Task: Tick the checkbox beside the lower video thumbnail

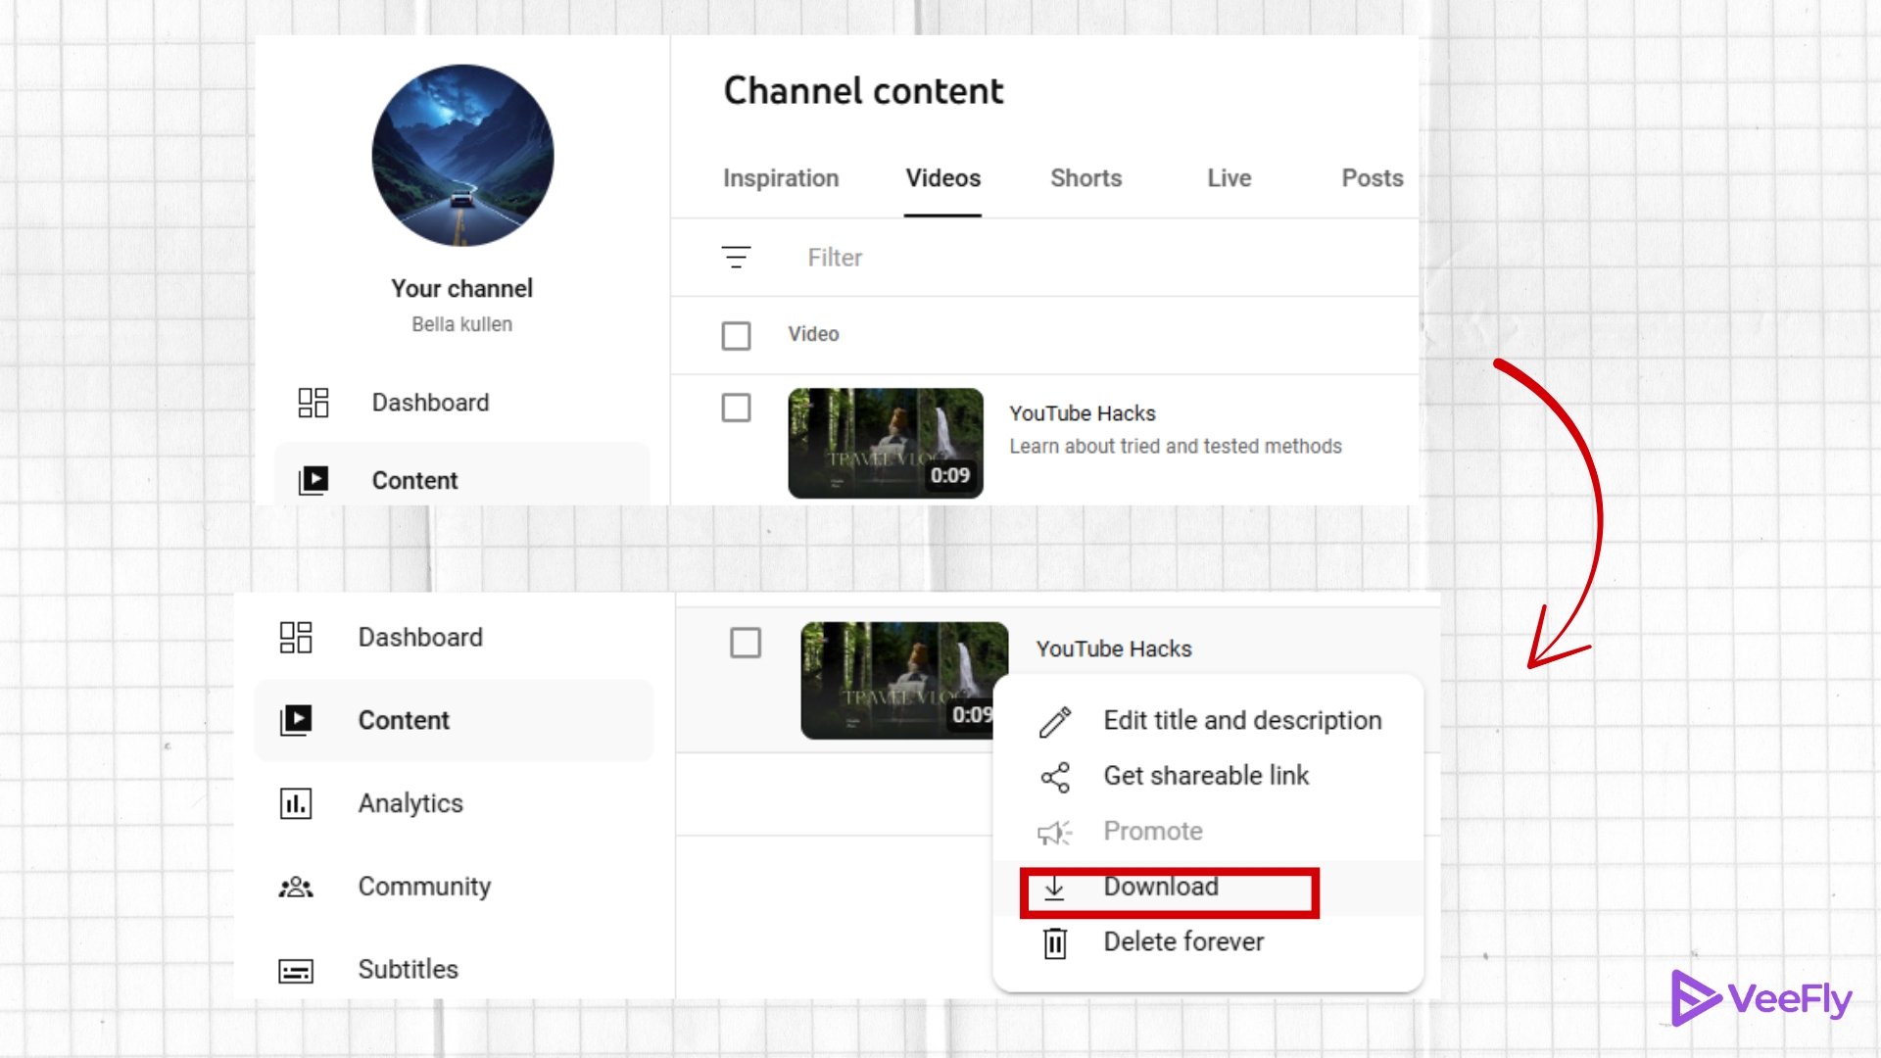Action: 746,644
